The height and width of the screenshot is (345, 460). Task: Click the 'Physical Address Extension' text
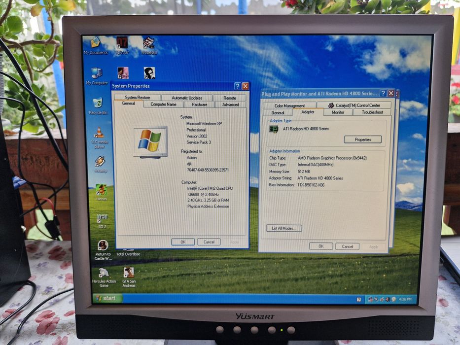(208, 207)
